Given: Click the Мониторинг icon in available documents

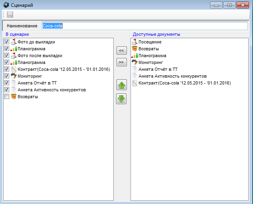Looking at the screenshot, I should coord(135,62).
